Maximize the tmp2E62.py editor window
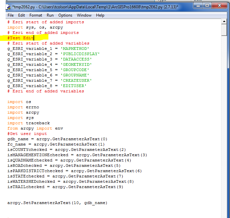This screenshot has width=230, height=218. point(207,6)
